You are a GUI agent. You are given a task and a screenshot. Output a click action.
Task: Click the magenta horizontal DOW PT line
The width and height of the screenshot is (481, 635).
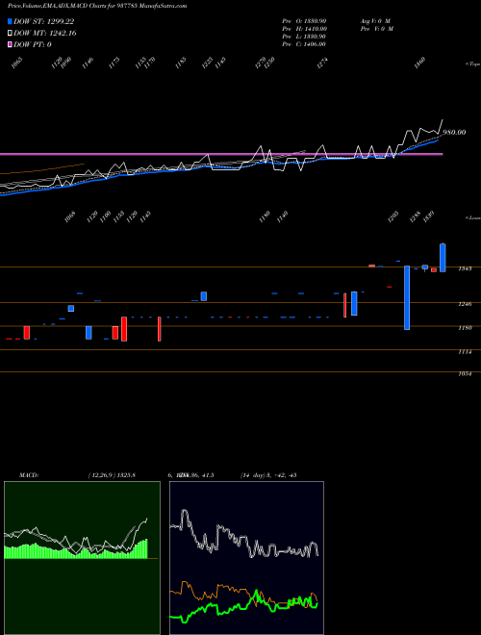click(x=221, y=154)
